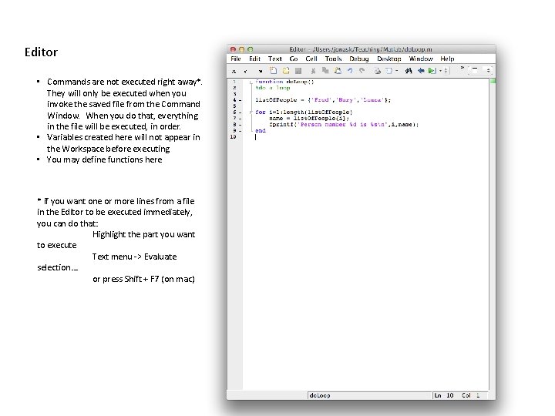The height and width of the screenshot is (416, 555).
Task: Click the New file toolbar icon
Action: click(x=273, y=71)
